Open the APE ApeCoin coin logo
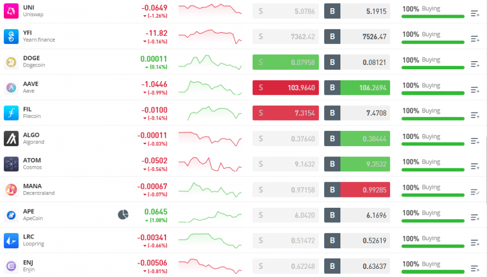The height and width of the screenshot is (277, 487). pos(11,215)
